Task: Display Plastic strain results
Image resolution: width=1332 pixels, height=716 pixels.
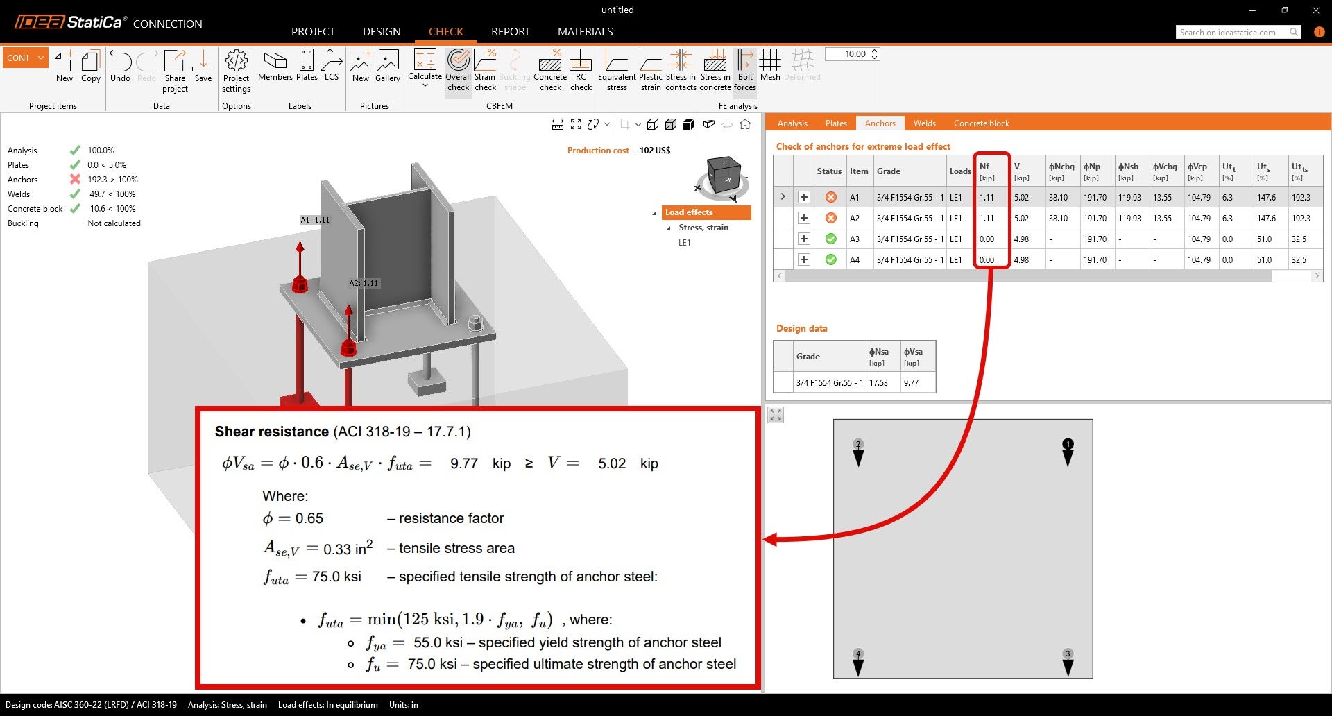Action: coord(650,69)
